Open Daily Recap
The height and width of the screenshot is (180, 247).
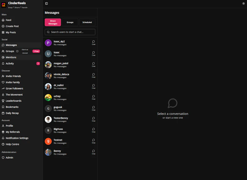21,113
